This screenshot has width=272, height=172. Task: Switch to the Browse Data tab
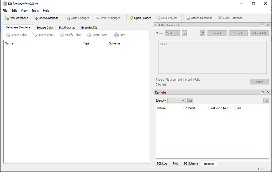(x=45, y=27)
